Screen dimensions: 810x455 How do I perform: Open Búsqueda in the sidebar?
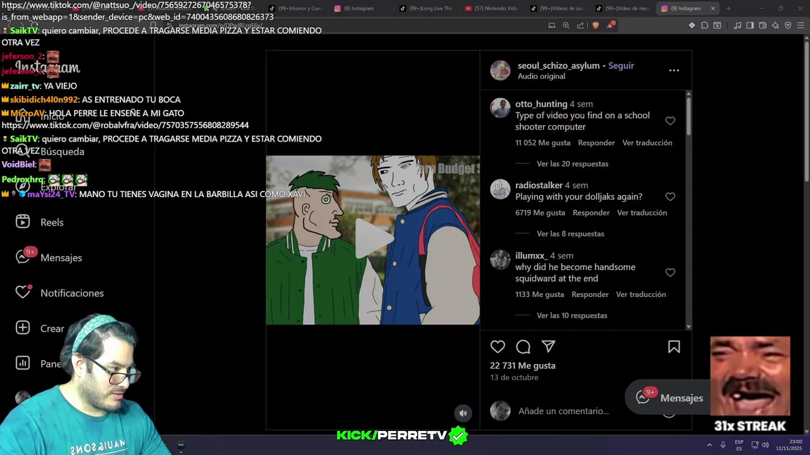(62, 152)
